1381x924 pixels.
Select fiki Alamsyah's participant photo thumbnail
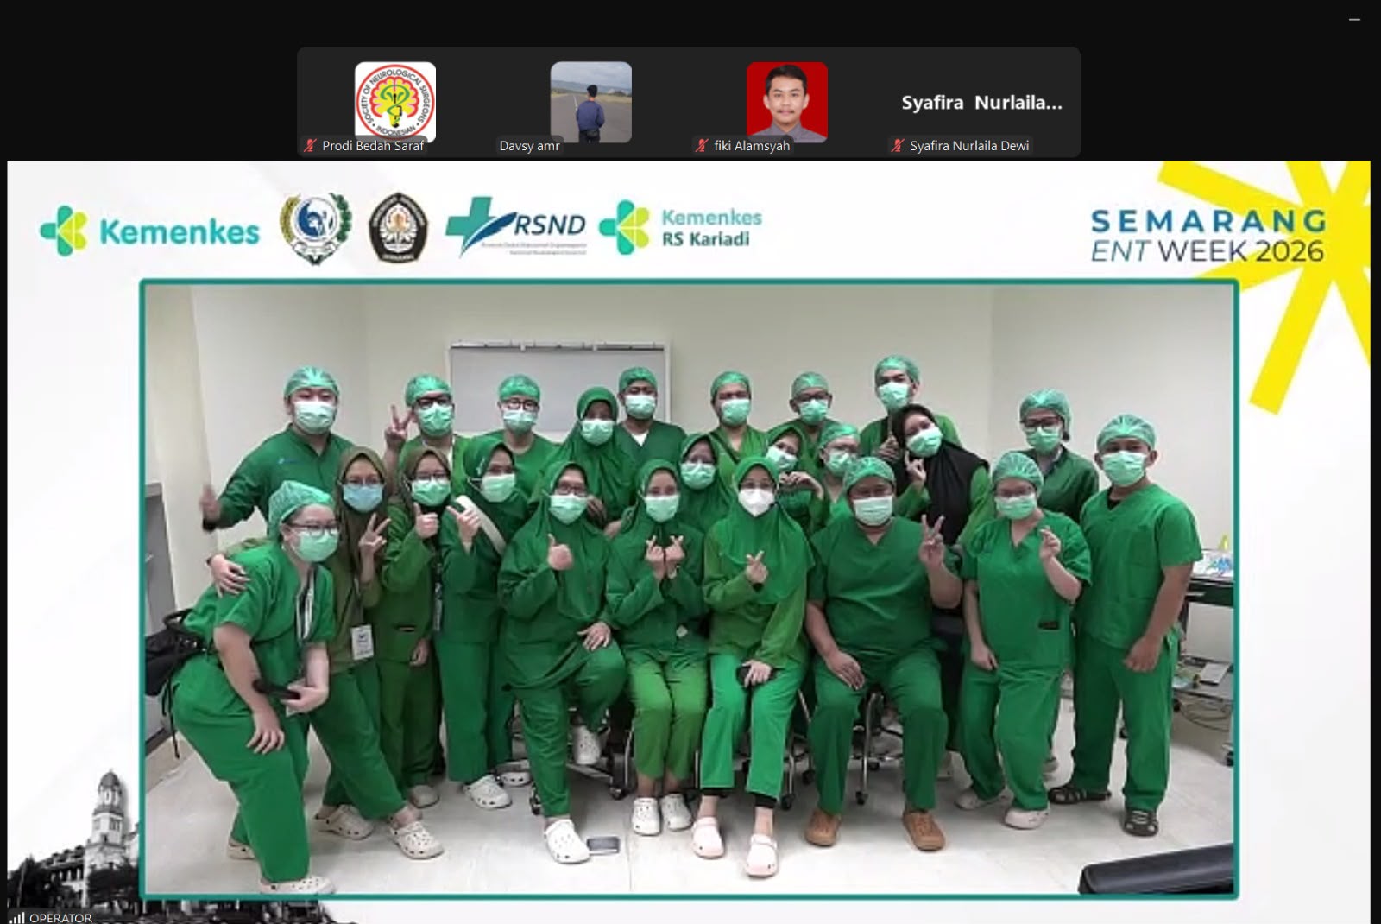pos(787,102)
